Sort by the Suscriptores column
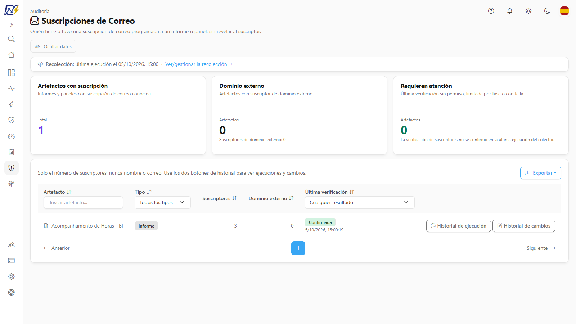This screenshot has width=576, height=324. [x=220, y=198]
